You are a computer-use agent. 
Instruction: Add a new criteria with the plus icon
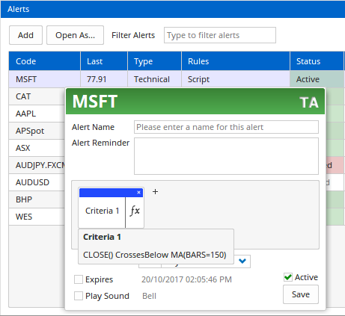tap(155, 191)
